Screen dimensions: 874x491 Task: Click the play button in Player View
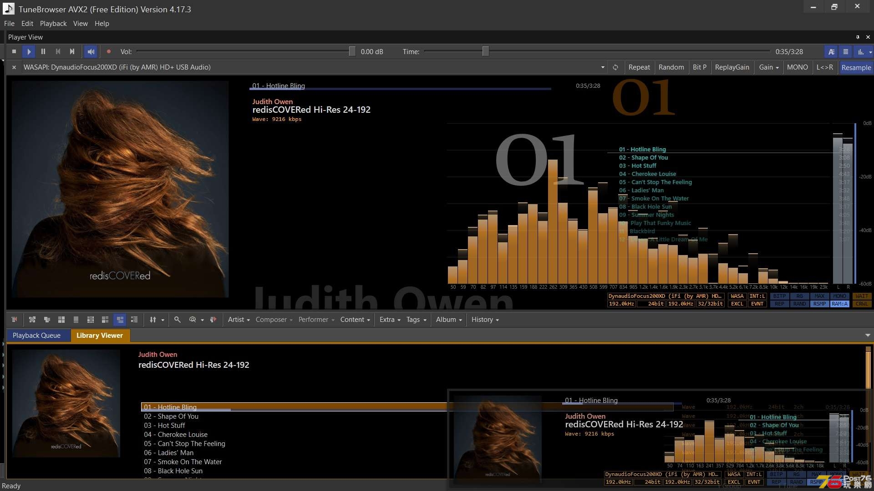coord(29,52)
